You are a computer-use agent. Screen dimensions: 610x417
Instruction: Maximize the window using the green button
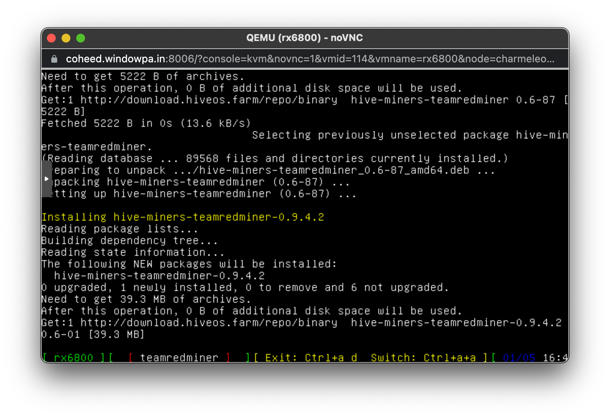coord(81,38)
